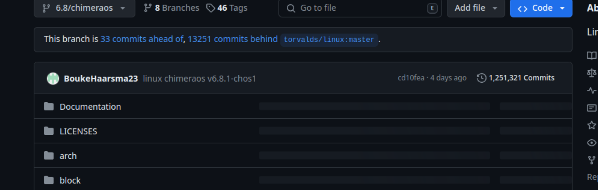Open commit message linux chimeraos v6.8.1-chos1

coord(199,79)
